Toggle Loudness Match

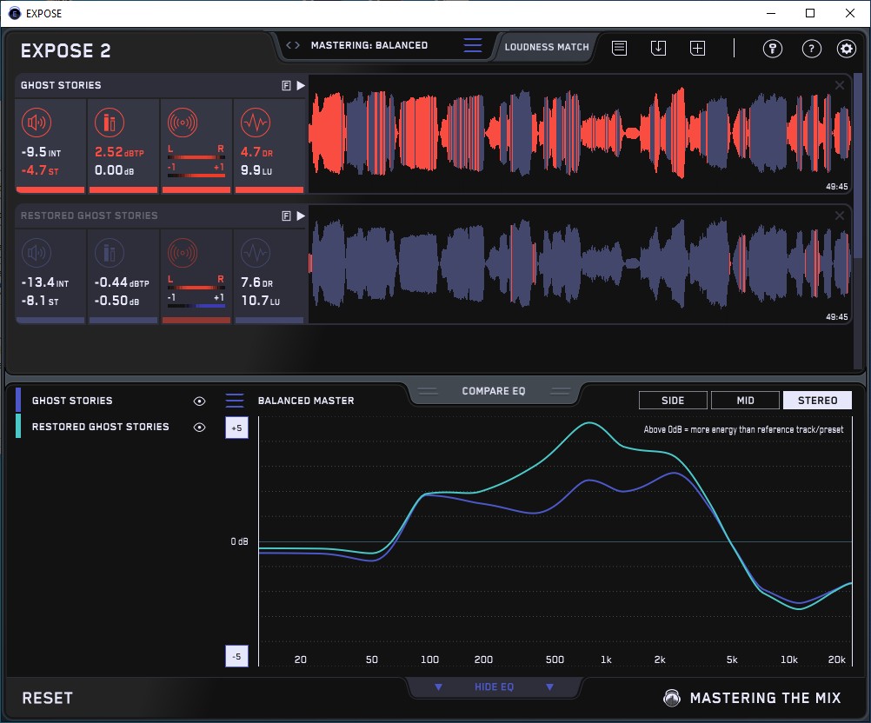point(547,47)
